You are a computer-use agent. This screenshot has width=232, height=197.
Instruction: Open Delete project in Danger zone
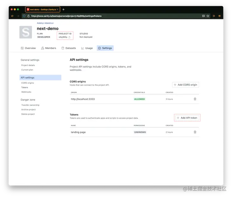[28, 114]
